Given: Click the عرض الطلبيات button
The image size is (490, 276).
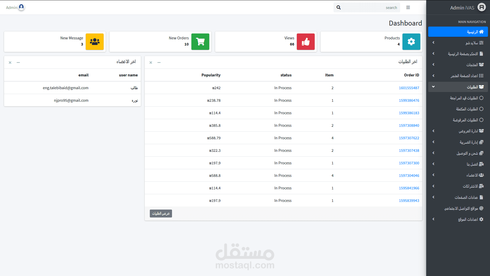Looking at the screenshot, I should click(161, 213).
